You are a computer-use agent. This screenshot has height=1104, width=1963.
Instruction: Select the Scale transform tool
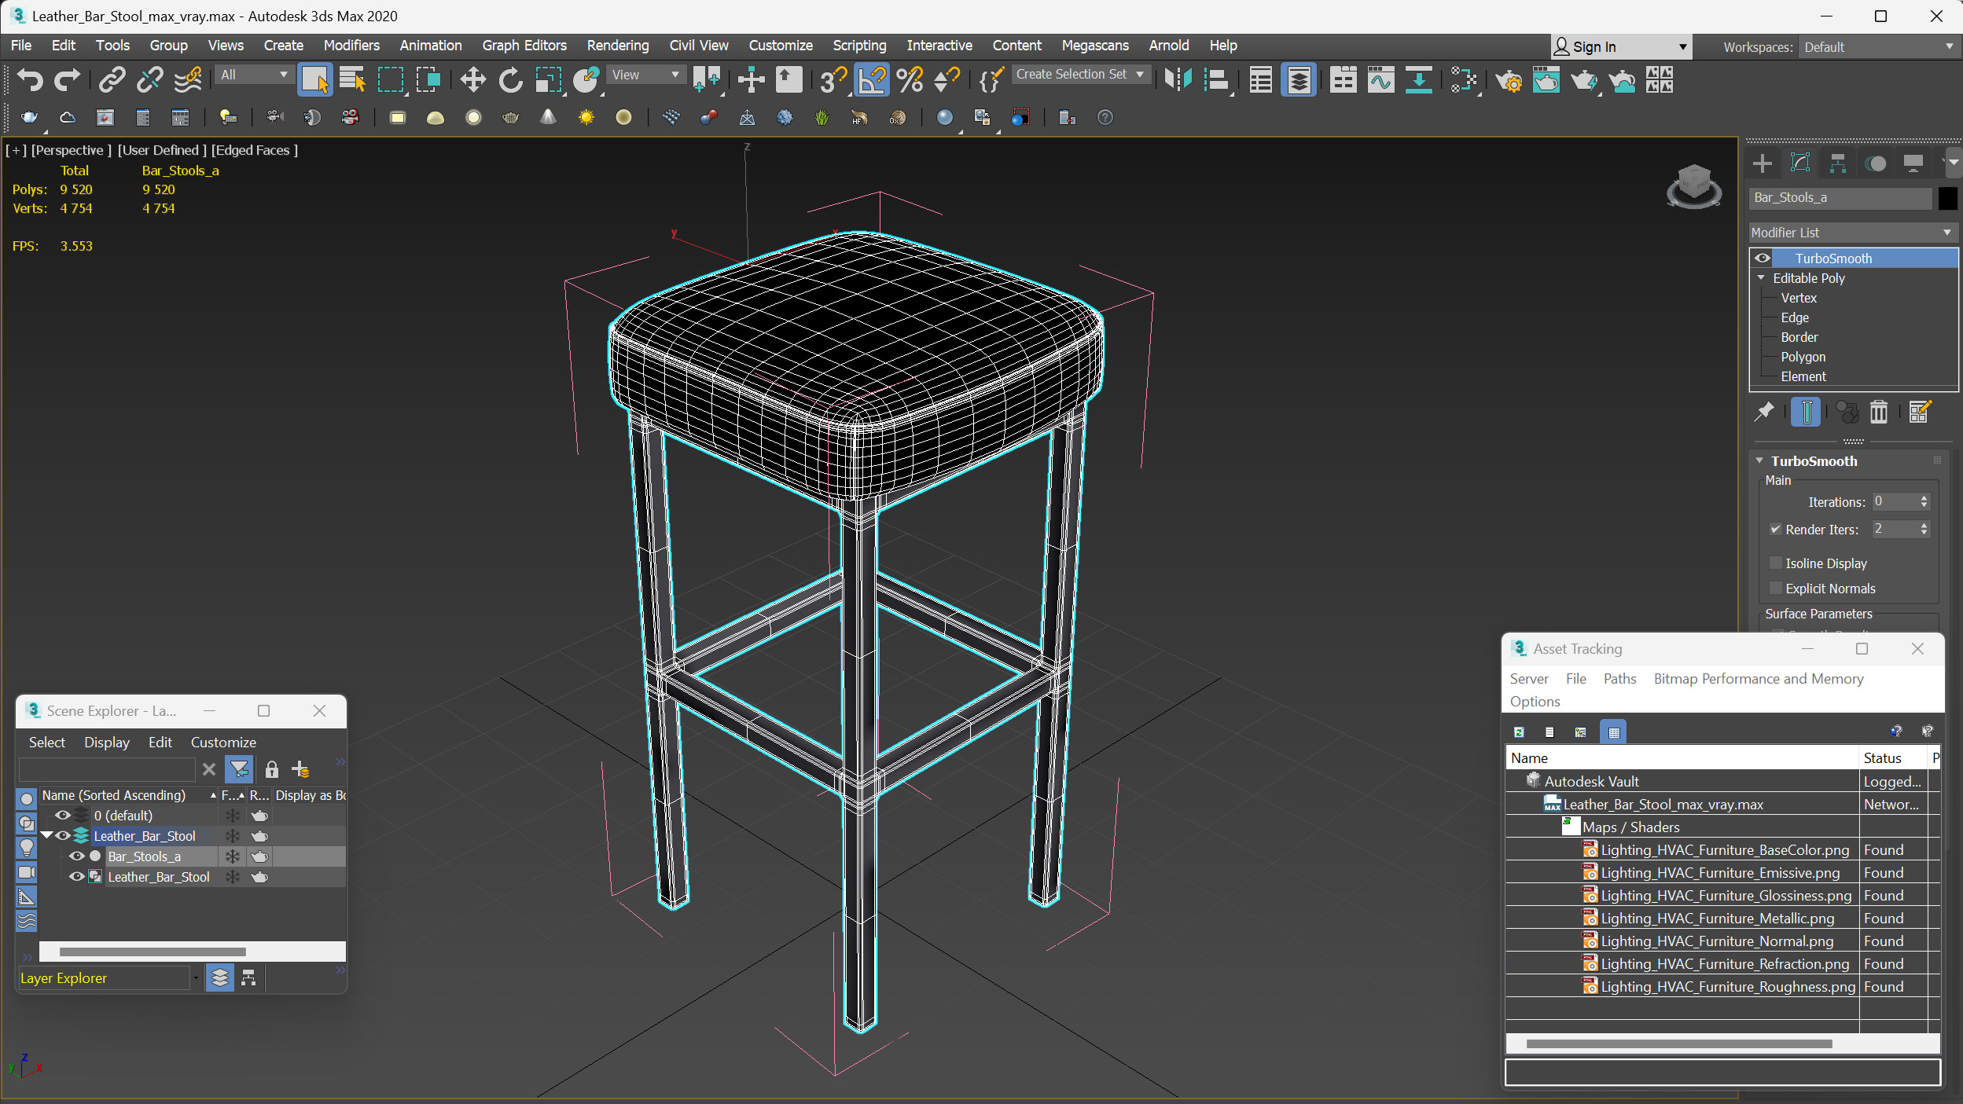coord(549,79)
